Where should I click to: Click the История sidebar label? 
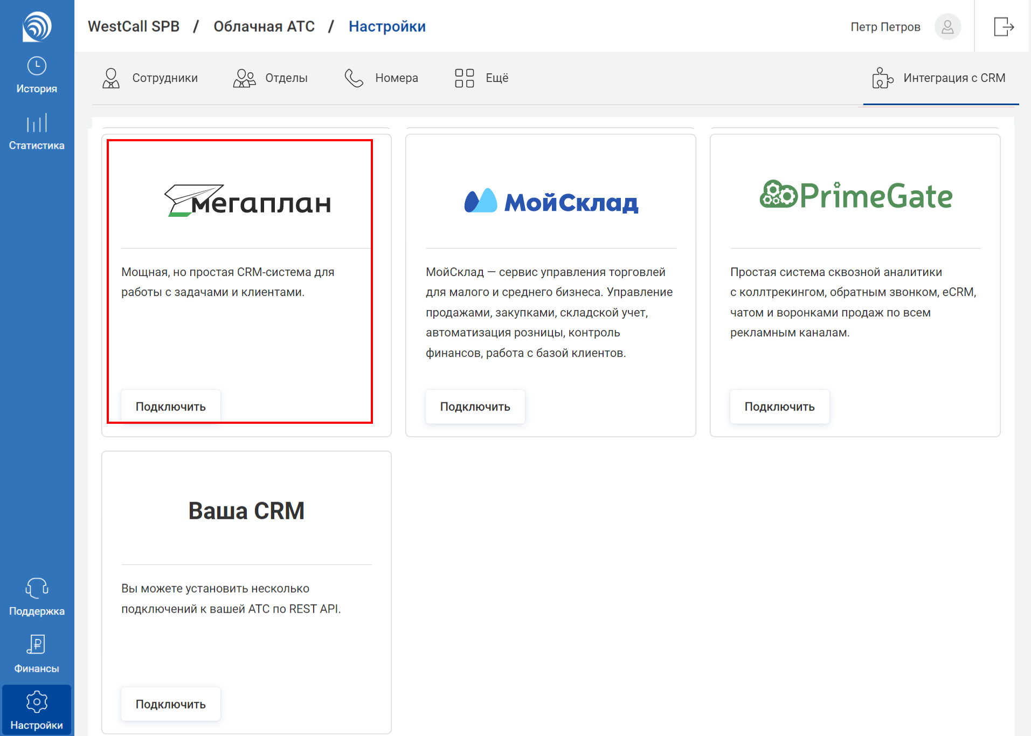[x=37, y=89]
